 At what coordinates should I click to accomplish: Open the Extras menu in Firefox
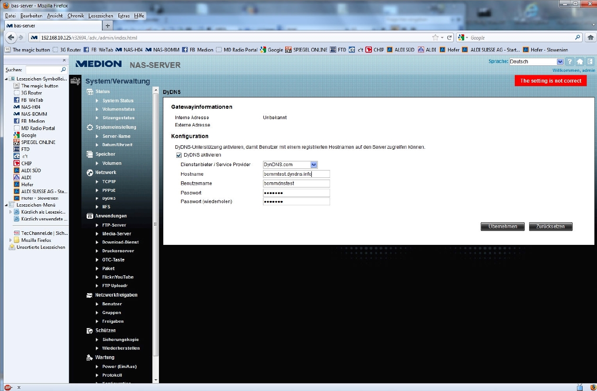click(124, 16)
